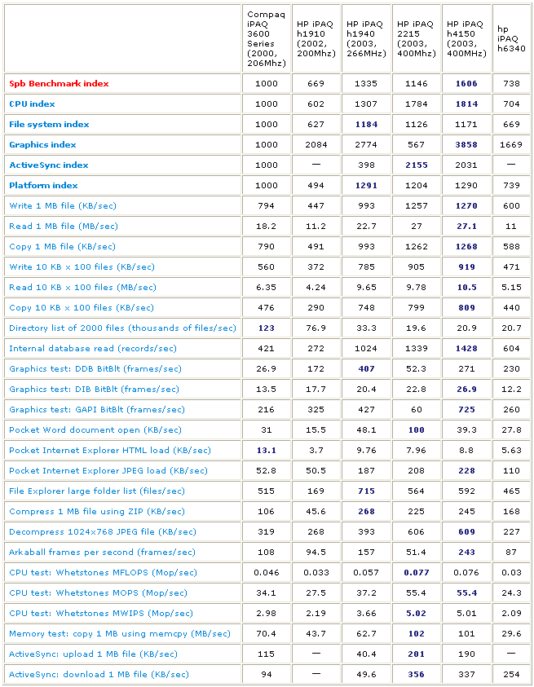Click value 715 in File Explorer row
This screenshot has width=534, height=687.
click(367, 491)
